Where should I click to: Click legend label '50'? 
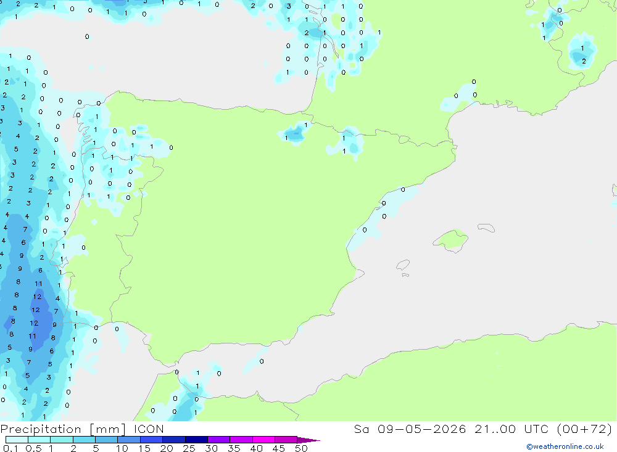tap(301, 448)
